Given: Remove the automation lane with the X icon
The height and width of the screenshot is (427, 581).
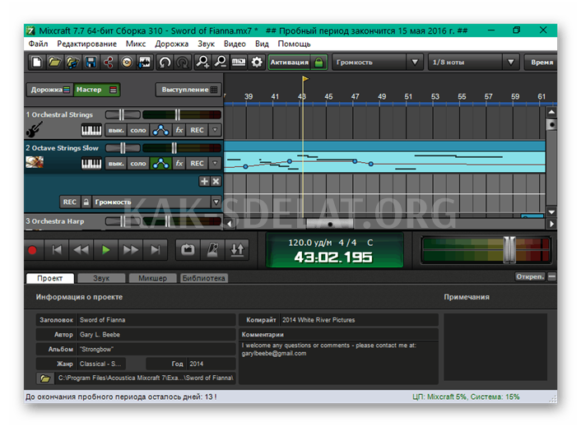Looking at the screenshot, I should [x=216, y=181].
